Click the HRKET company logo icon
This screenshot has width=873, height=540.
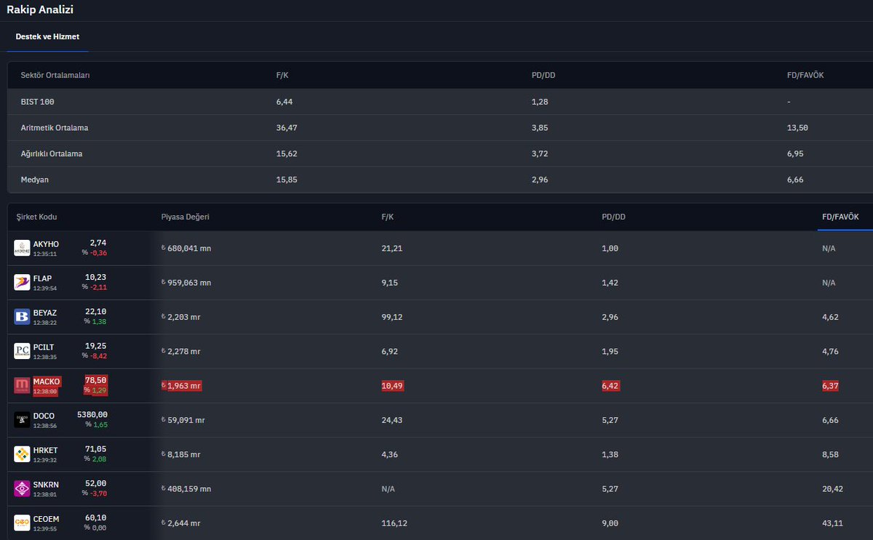22,454
